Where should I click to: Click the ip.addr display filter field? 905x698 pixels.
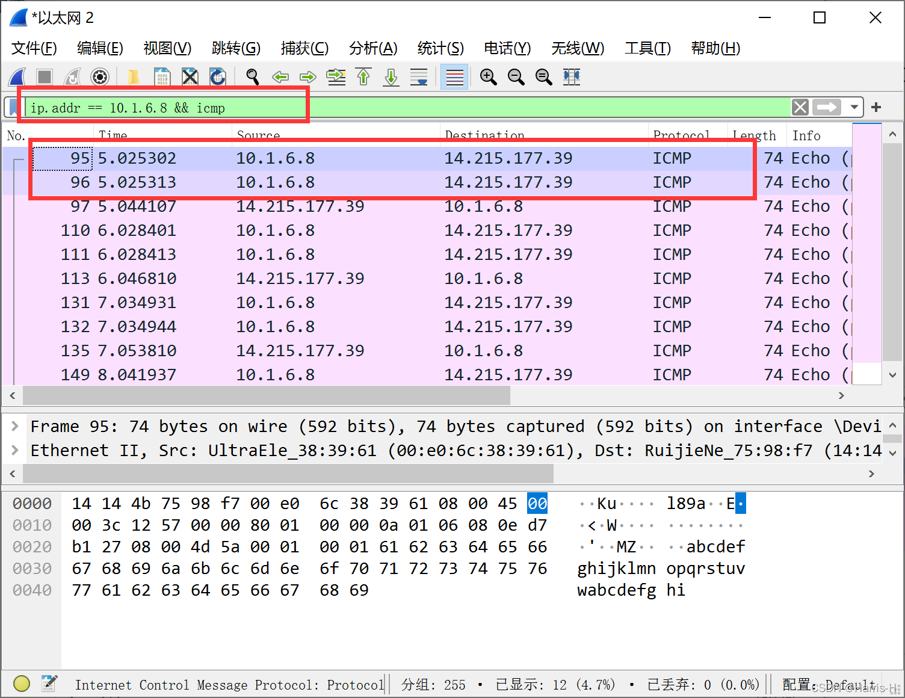[409, 108]
